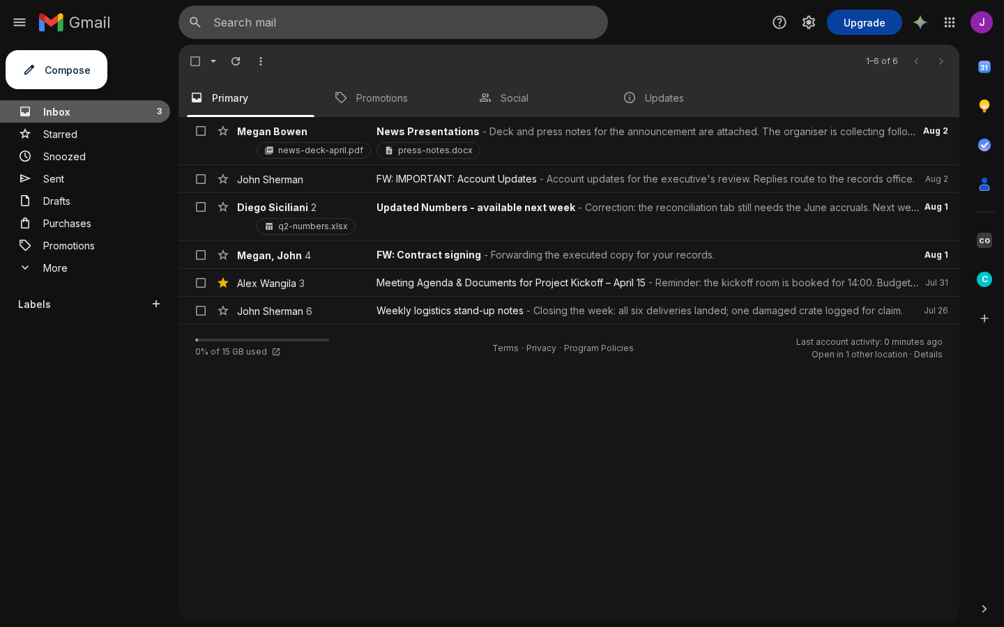Open the account avatar J
Viewport: 1004px width, 627px height.
pos(982,22)
